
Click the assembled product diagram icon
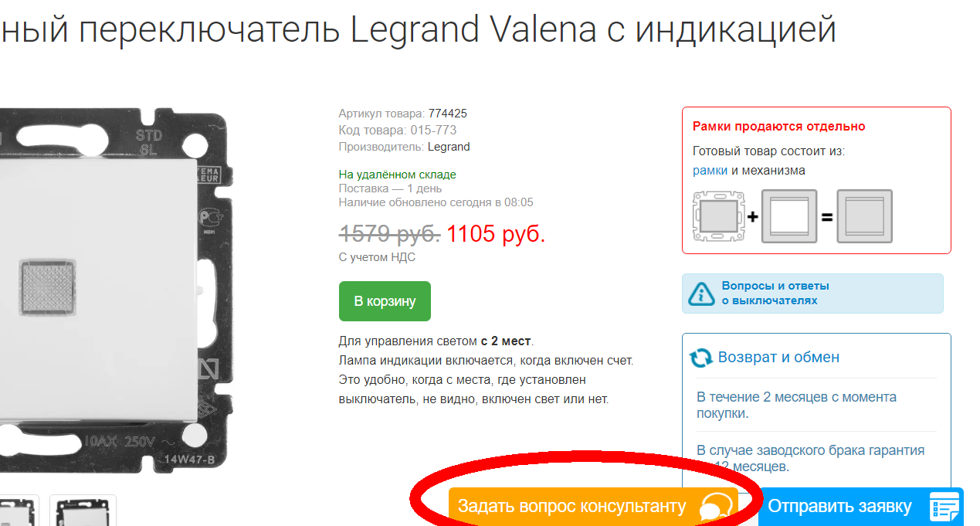pos(865,217)
